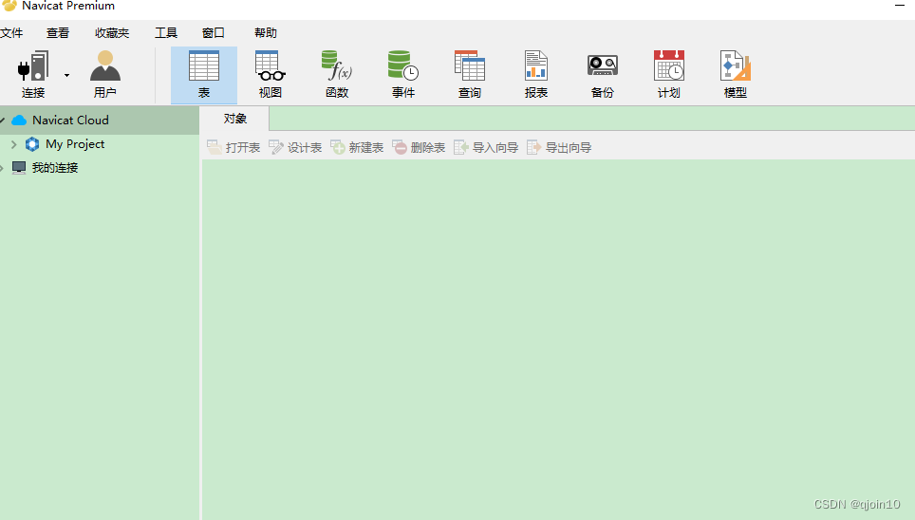
Task: Switch to the 对象 tab
Action: click(x=234, y=119)
